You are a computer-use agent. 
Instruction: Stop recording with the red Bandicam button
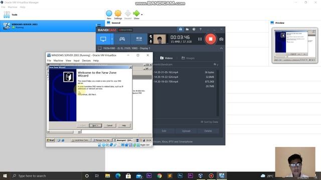pos(211,39)
